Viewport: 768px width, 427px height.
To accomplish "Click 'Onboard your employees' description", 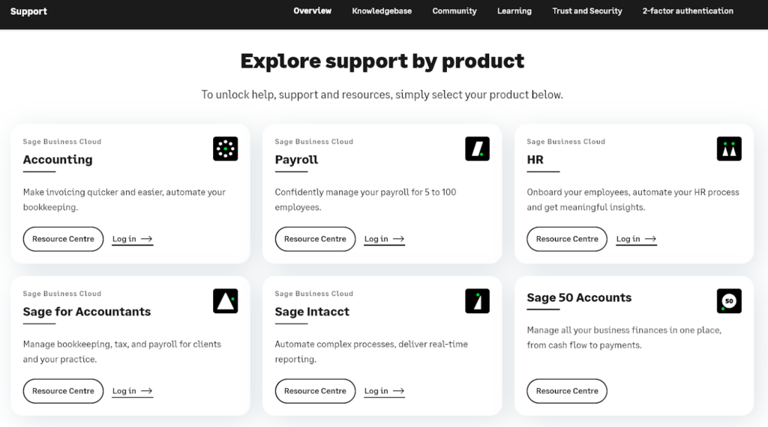I will (x=633, y=199).
